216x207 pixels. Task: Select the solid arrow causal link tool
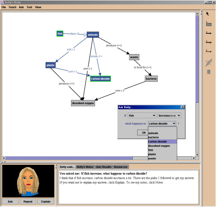[208, 33]
